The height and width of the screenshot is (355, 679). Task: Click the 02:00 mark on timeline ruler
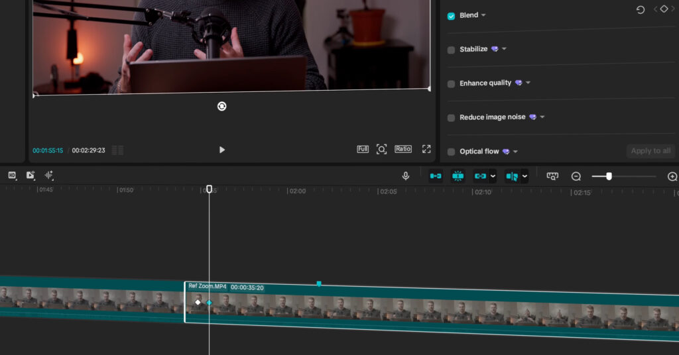coord(297,191)
